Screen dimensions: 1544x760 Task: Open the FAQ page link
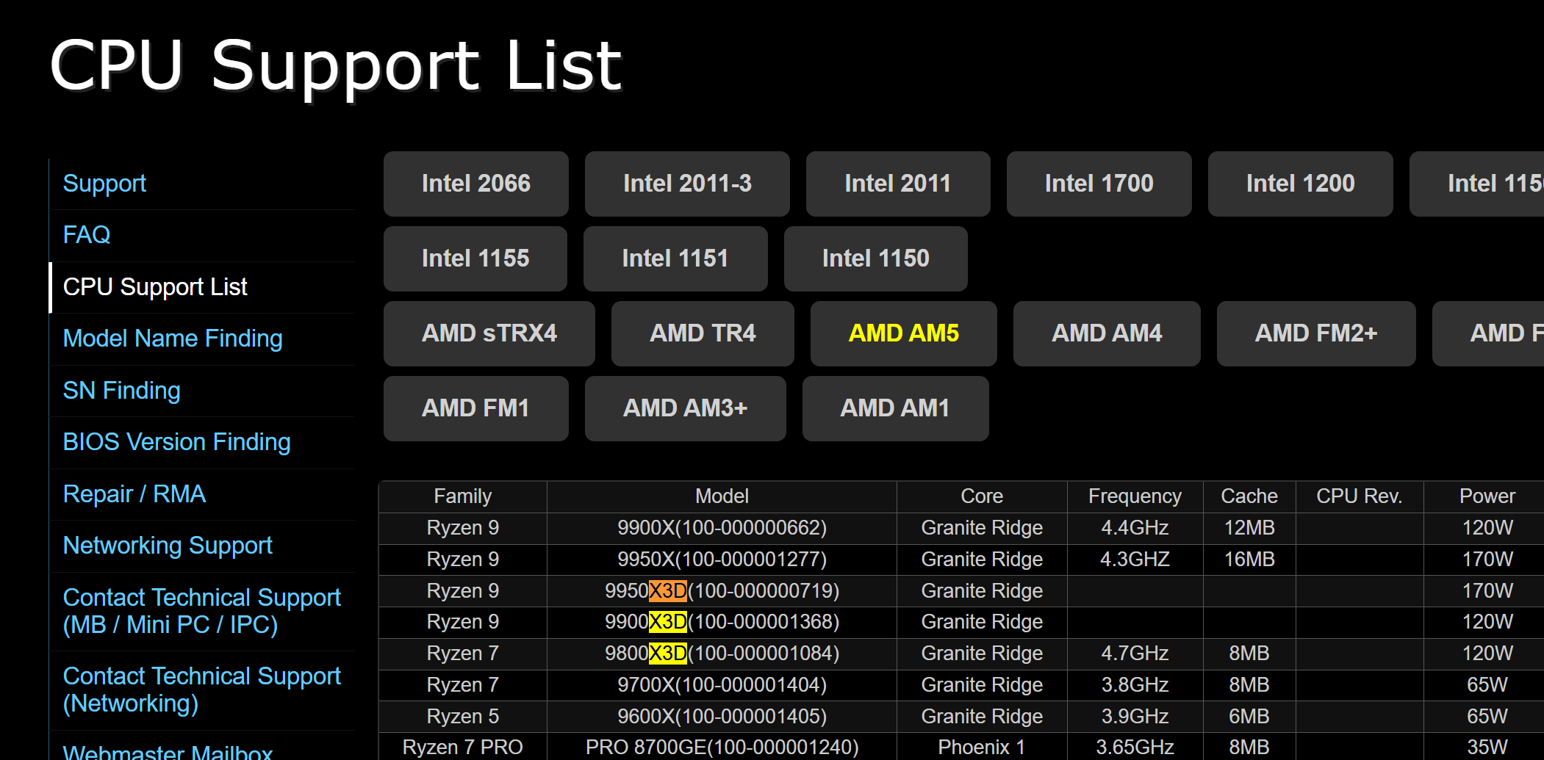[x=87, y=235]
